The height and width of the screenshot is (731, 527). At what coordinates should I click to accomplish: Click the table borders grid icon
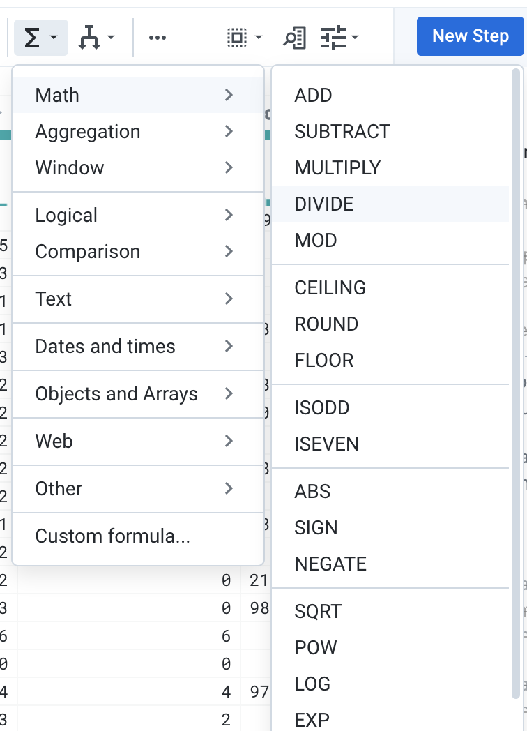237,36
